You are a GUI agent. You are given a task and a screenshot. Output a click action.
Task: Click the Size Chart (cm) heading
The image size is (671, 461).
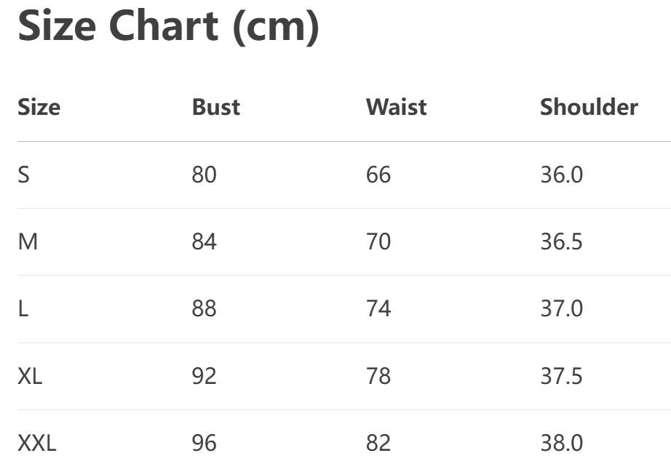pyautogui.click(x=168, y=27)
